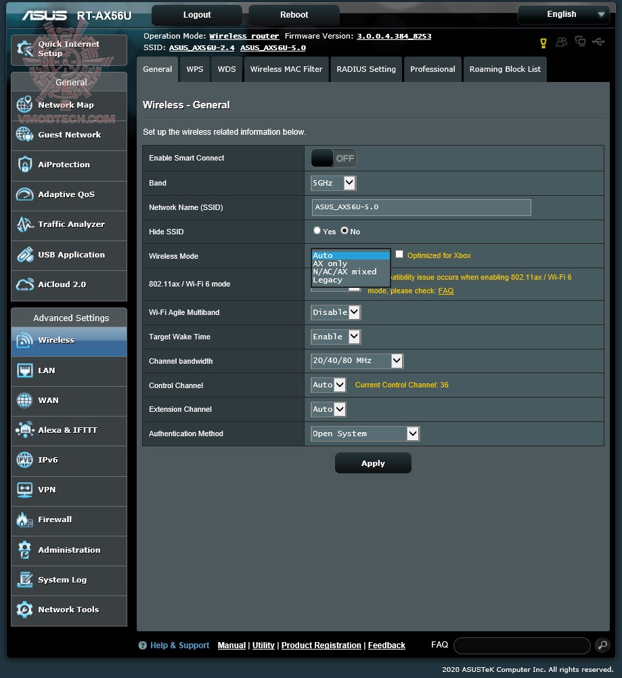Open the Feedback link in footer
The width and height of the screenshot is (622, 678).
pyautogui.click(x=386, y=645)
